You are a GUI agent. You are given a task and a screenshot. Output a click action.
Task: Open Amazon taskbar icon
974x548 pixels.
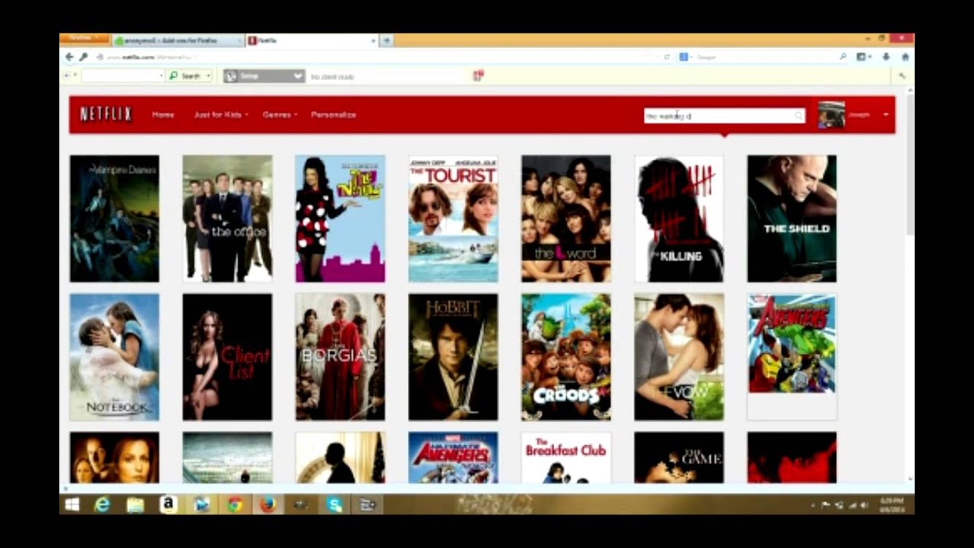point(168,505)
